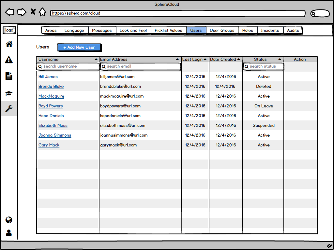Open Hope Daniels user link

coord(51,116)
